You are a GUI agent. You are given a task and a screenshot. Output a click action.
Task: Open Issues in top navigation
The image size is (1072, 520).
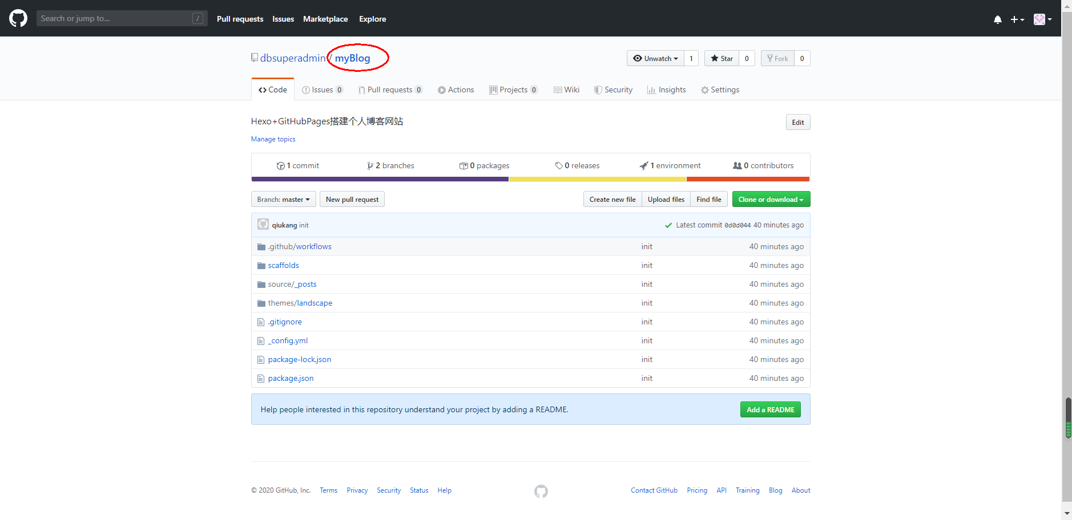[x=283, y=19]
